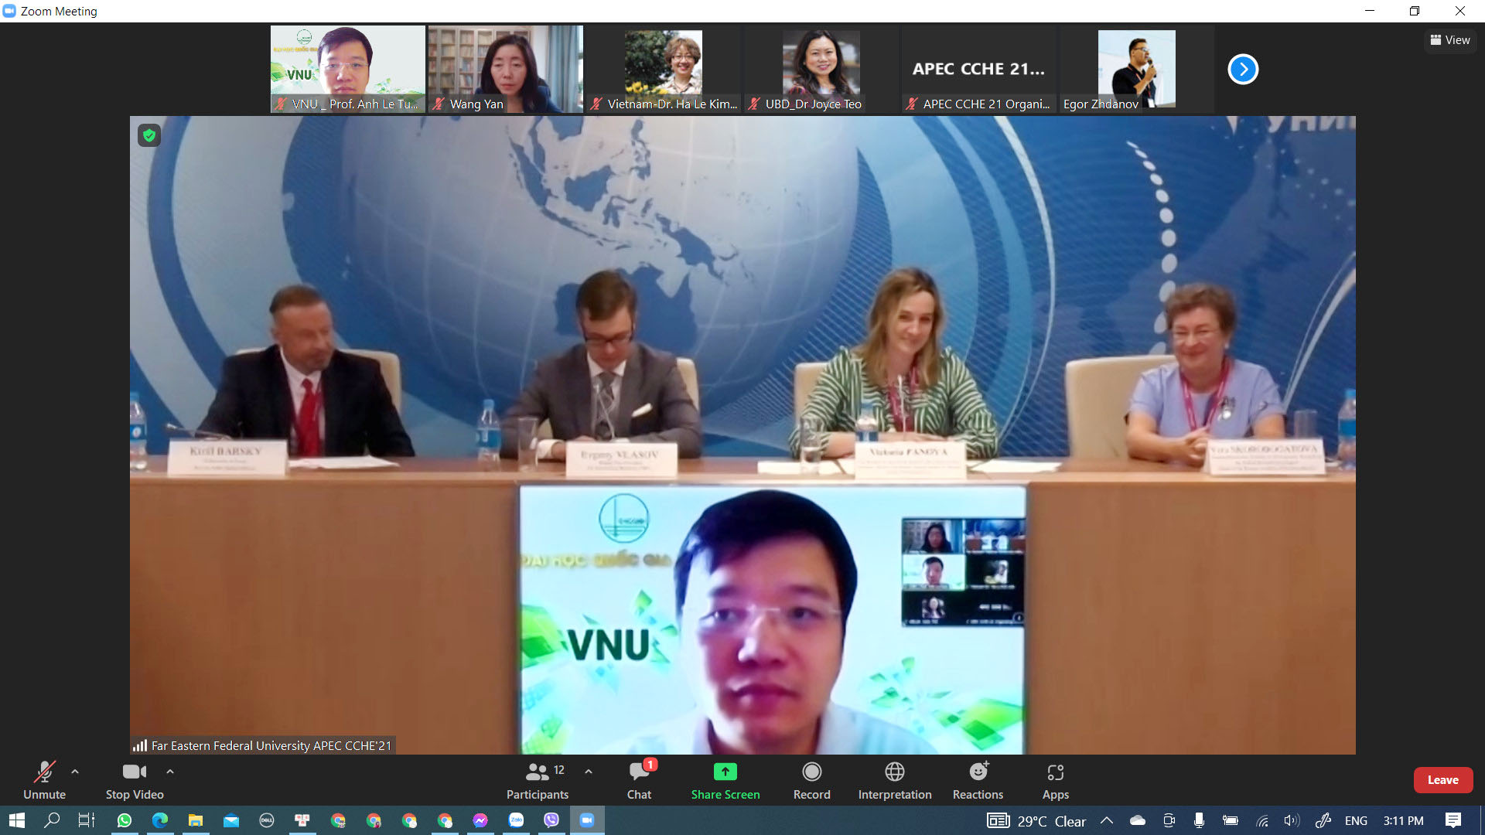This screenshot has height=835, width=1485.
Task: Open the weather widget showing 29°C Clear
Action: (x=1036, y=821)
